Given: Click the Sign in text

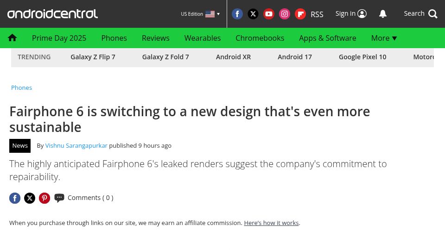Looking at the screenshot, I should click(x=345, y=13).
